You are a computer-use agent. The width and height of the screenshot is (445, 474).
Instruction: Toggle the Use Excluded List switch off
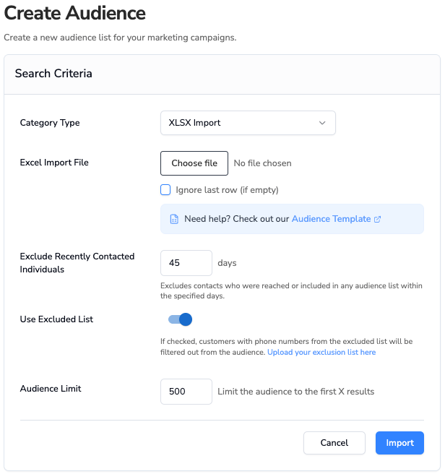(x=180, y=319)
